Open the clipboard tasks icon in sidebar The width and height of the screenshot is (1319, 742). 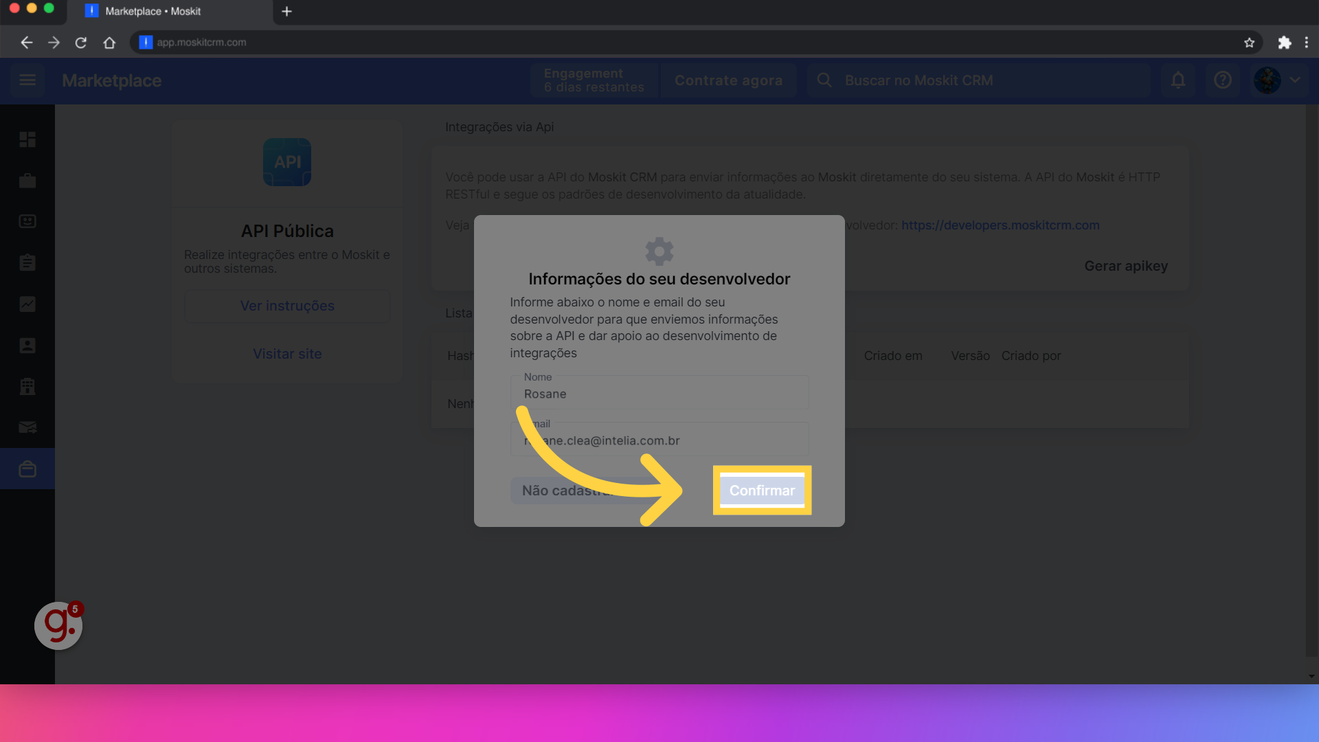coord(27,262)
